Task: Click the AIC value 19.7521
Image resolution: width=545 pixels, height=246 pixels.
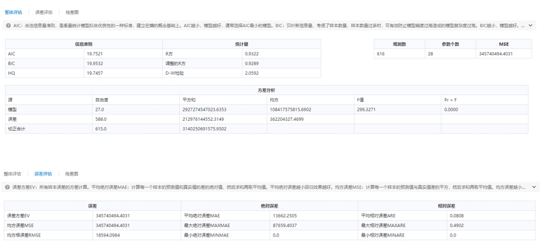Action: (95, 54)
